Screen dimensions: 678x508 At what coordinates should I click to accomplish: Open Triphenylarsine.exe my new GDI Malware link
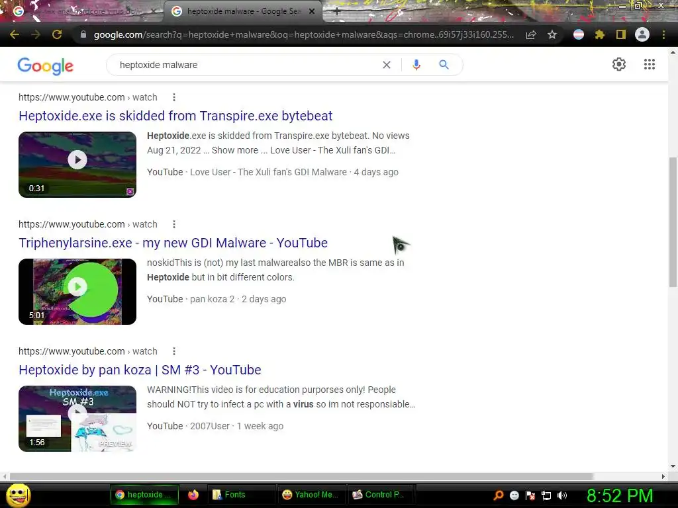pyautogui.click(x=173, y=243)
